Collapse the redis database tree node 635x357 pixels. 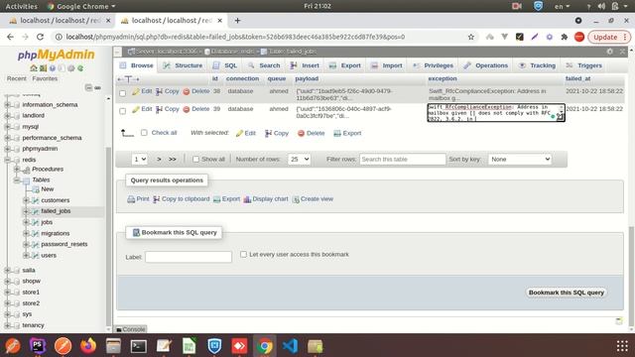coord(7,160)
